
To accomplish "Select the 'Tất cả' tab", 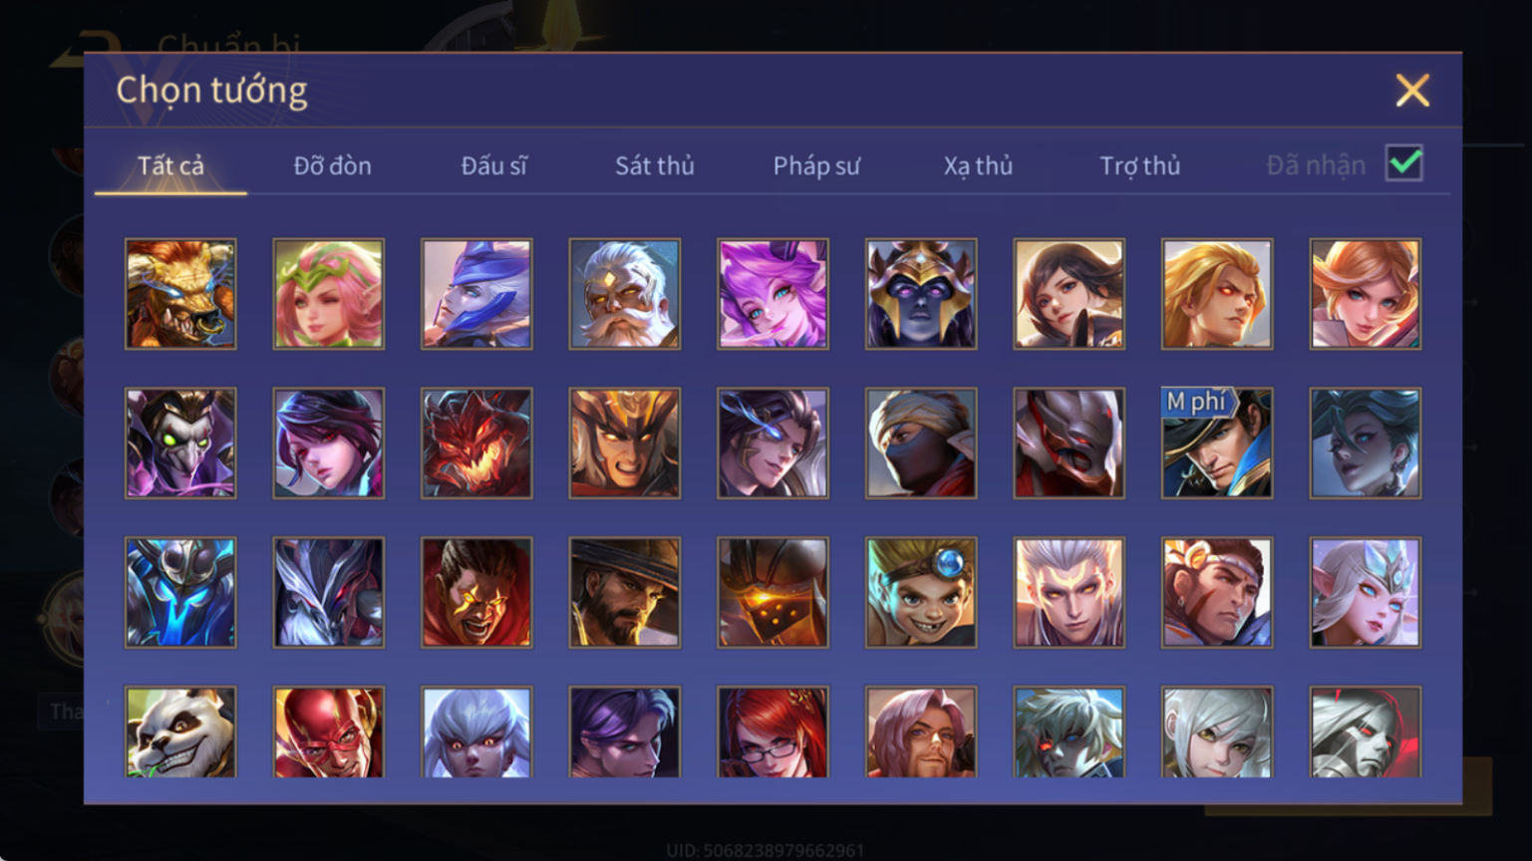I will 170,165.
